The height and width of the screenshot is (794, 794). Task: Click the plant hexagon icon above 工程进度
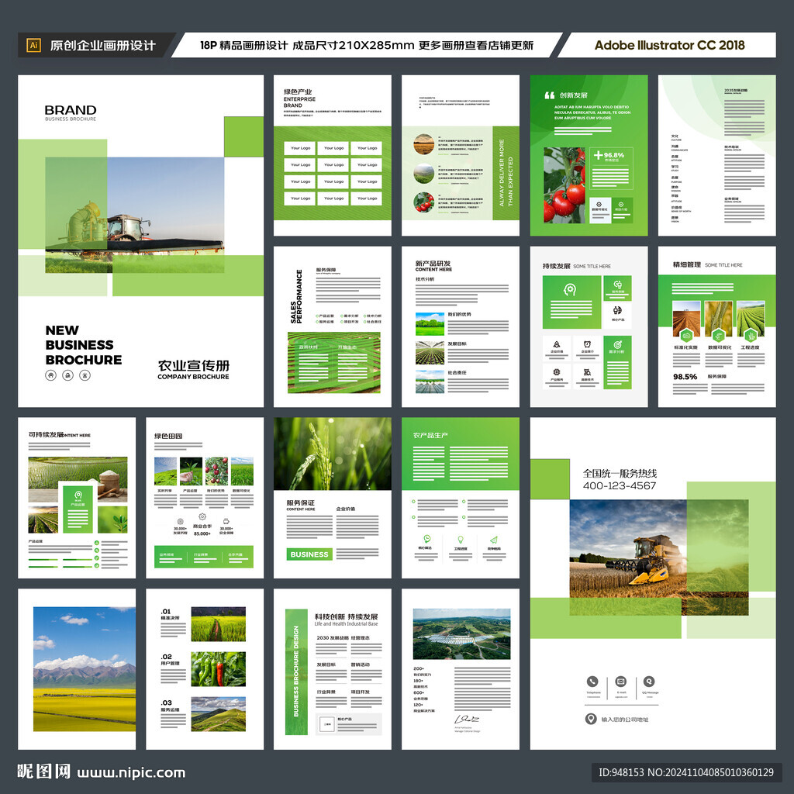[751, 335]
